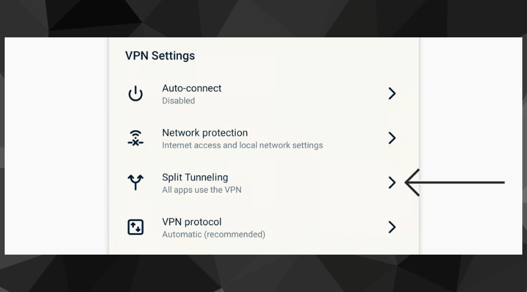Choose the Split Tunneling label
Image resolution: width=527 pixels, height=292 pixels.
(x=195, y=177)
